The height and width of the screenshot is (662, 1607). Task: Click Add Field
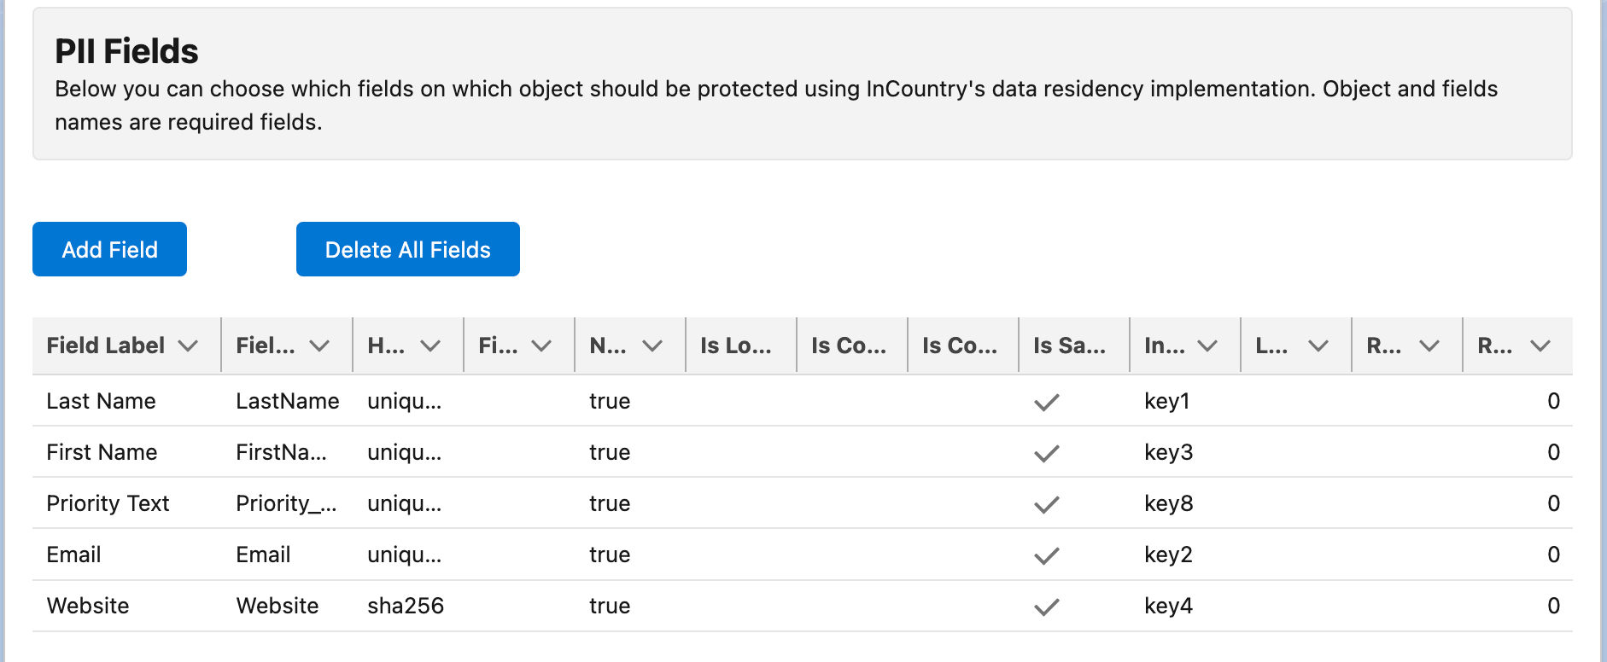pos(108,249)
